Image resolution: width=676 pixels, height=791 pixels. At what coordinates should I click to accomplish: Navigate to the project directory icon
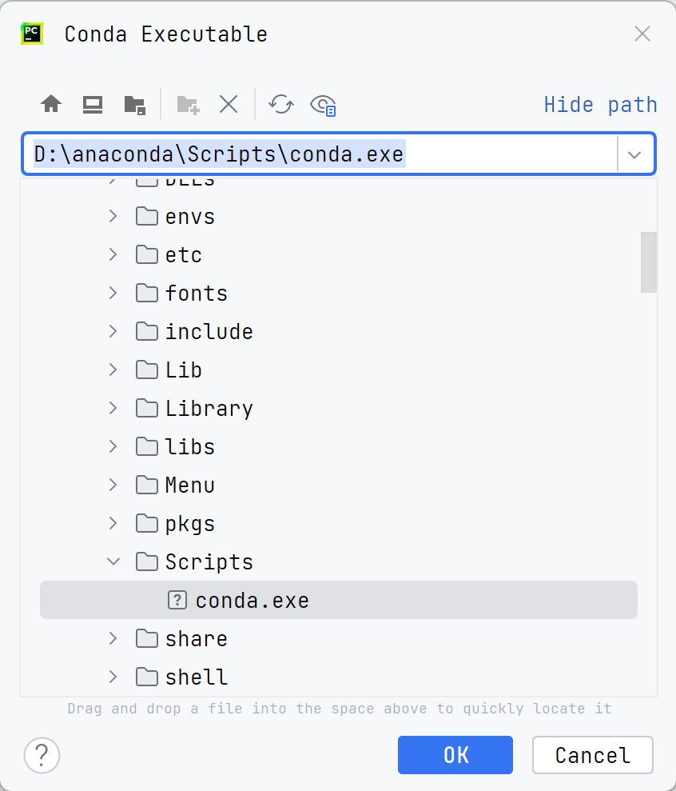(x=134, y=105)
